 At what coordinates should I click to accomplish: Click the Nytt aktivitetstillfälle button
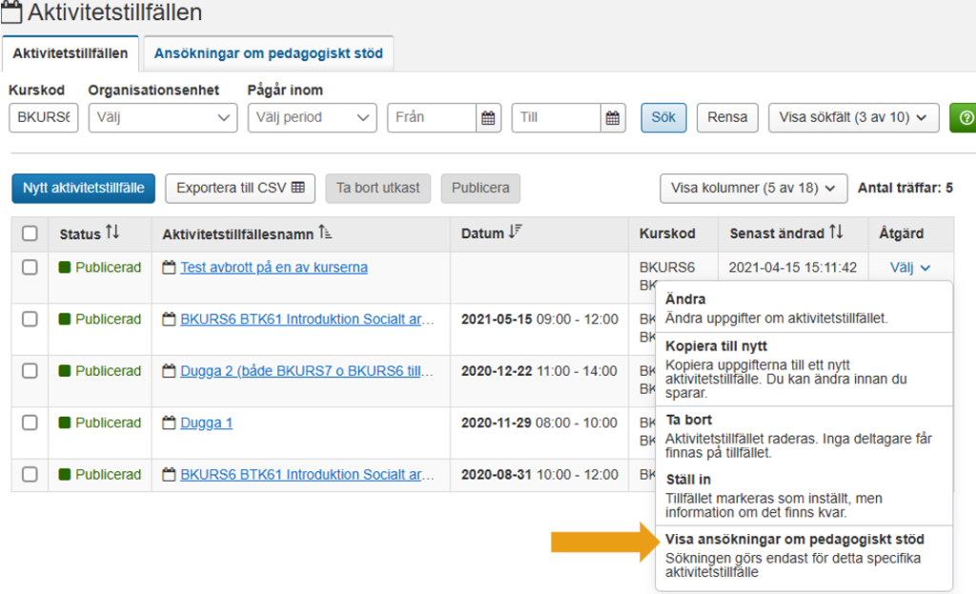(83, 188)
